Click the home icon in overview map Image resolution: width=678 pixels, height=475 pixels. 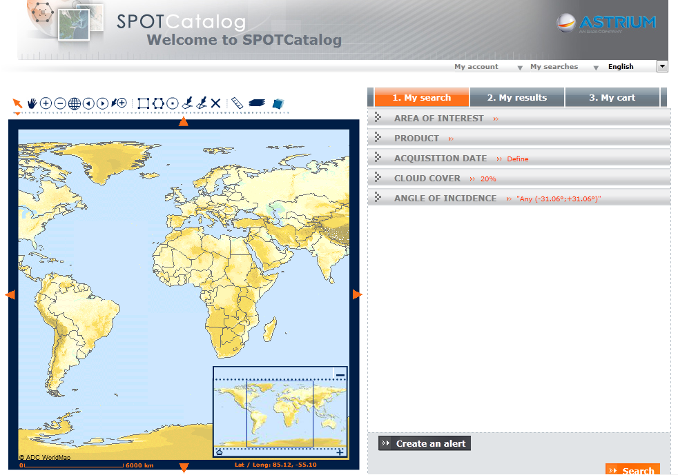(x=220, y=452)
